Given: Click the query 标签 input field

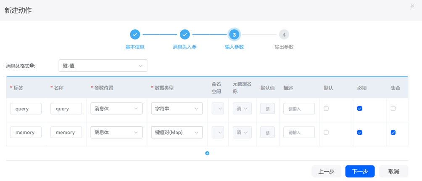Looking at the screenshot, I should [x=26, y=109].
